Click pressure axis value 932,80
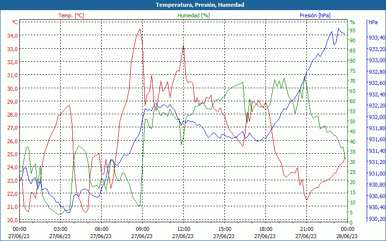 point(377,71)
